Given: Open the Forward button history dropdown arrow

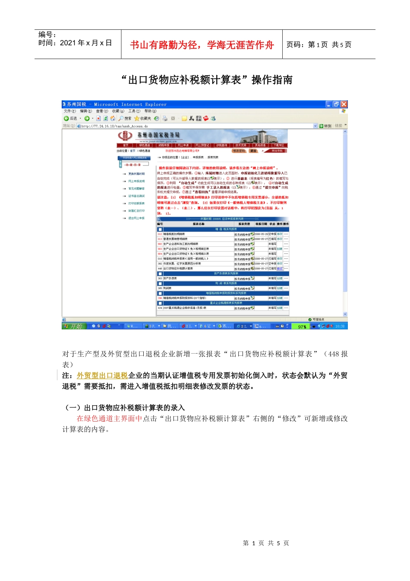Looking at the screenshot, I should [x=92, y=118].
